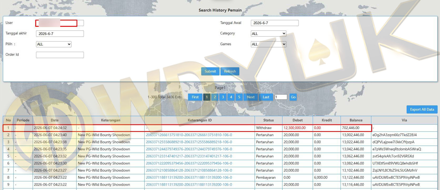
Task: Click the Go button
Action: coord(293,97)
